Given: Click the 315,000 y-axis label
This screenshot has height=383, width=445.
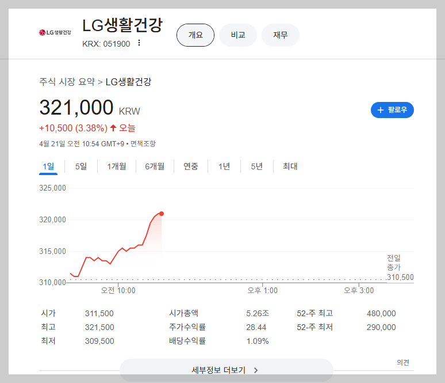Looking at the screenshot, I should (x=52, y=251).
